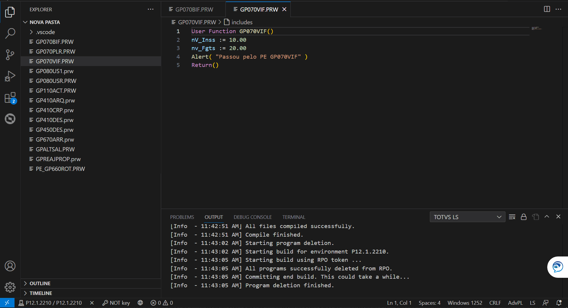Switch to the TERMINAL panel tab

coord(293,217)
